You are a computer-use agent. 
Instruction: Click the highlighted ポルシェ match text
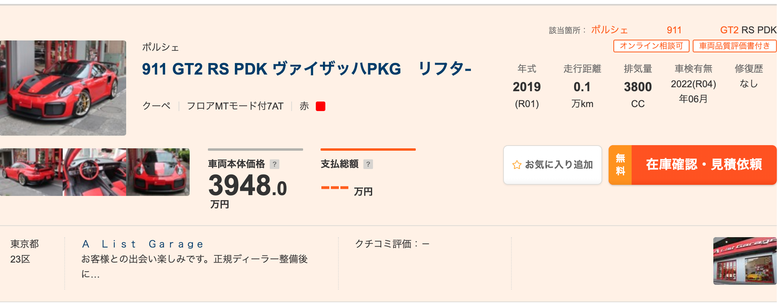click(x=609, y=30)
